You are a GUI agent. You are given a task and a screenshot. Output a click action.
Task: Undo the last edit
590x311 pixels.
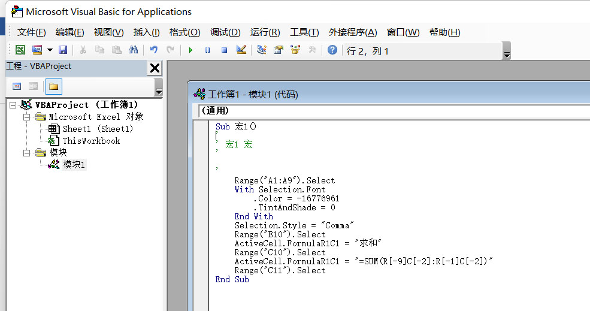(x=154, y=50)
